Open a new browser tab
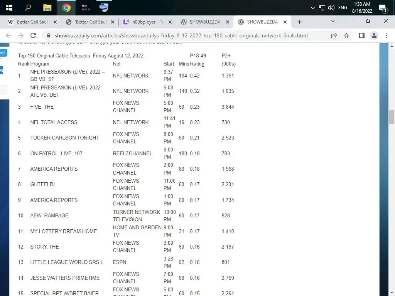 click(x=299, y=22)
